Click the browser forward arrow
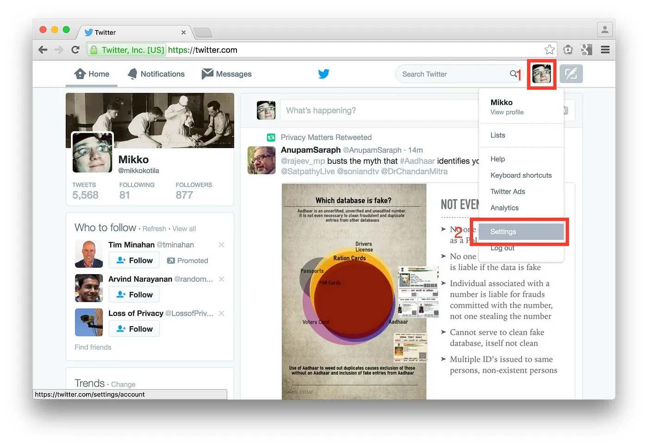Image resolution: width=648 pixels, height=446 pixels. [x=59, y=50]
